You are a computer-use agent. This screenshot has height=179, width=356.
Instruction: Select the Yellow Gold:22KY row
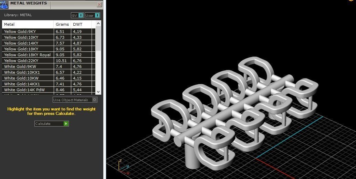pyautogui.click(x=49, y=61)
